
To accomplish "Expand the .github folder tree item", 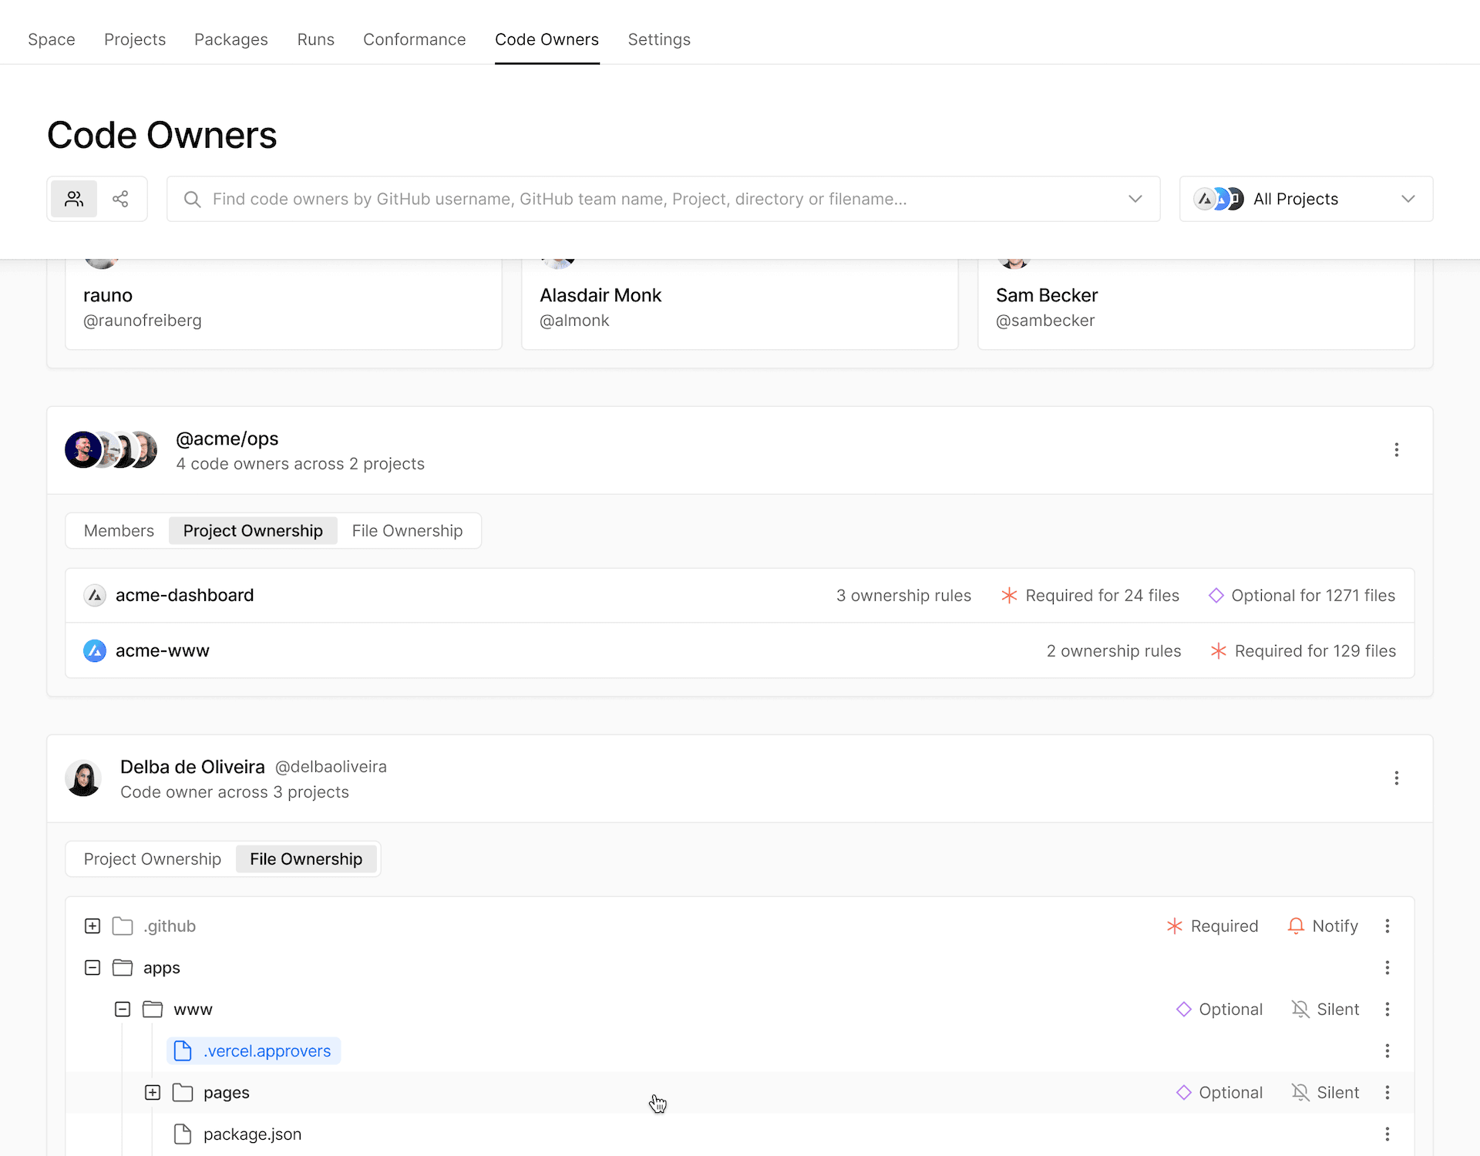I will pos(91,926).
